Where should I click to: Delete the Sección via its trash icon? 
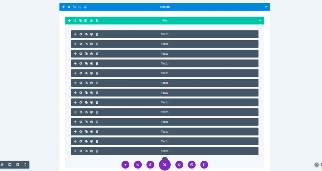[85, 7]
